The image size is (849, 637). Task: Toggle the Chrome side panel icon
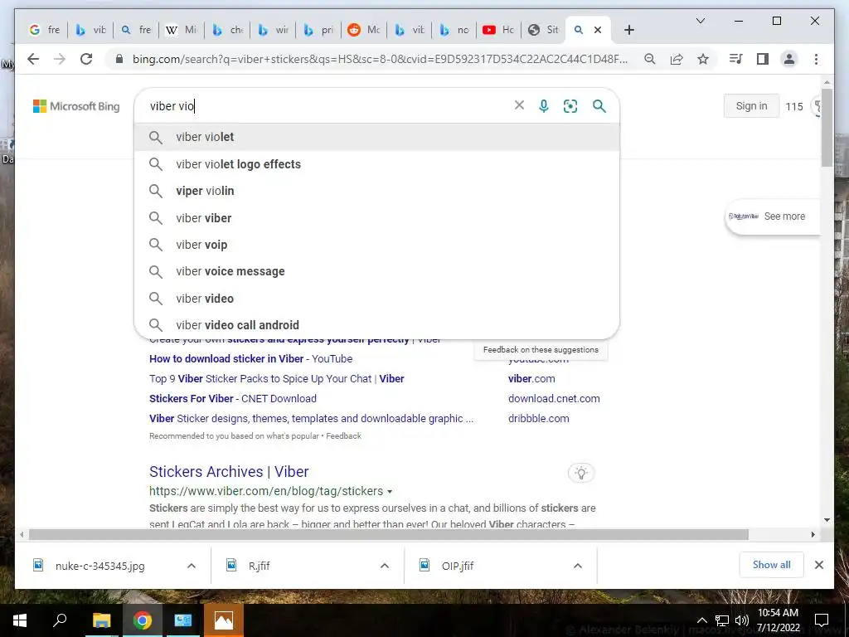[763, 59]
